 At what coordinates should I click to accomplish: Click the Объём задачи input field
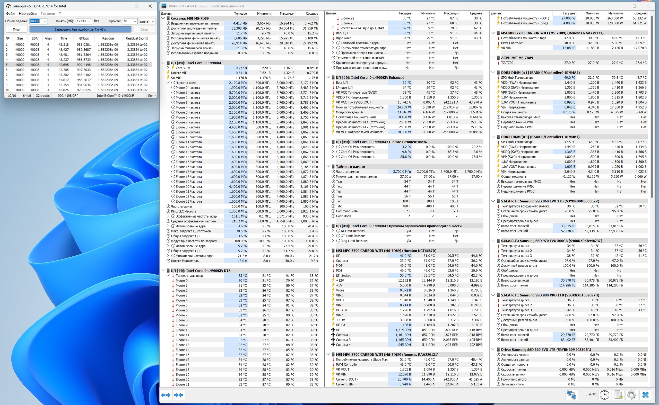coord(35,21)
